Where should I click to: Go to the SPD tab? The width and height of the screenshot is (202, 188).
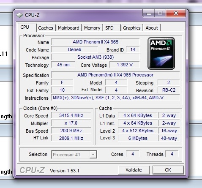(x=109, y=28)
